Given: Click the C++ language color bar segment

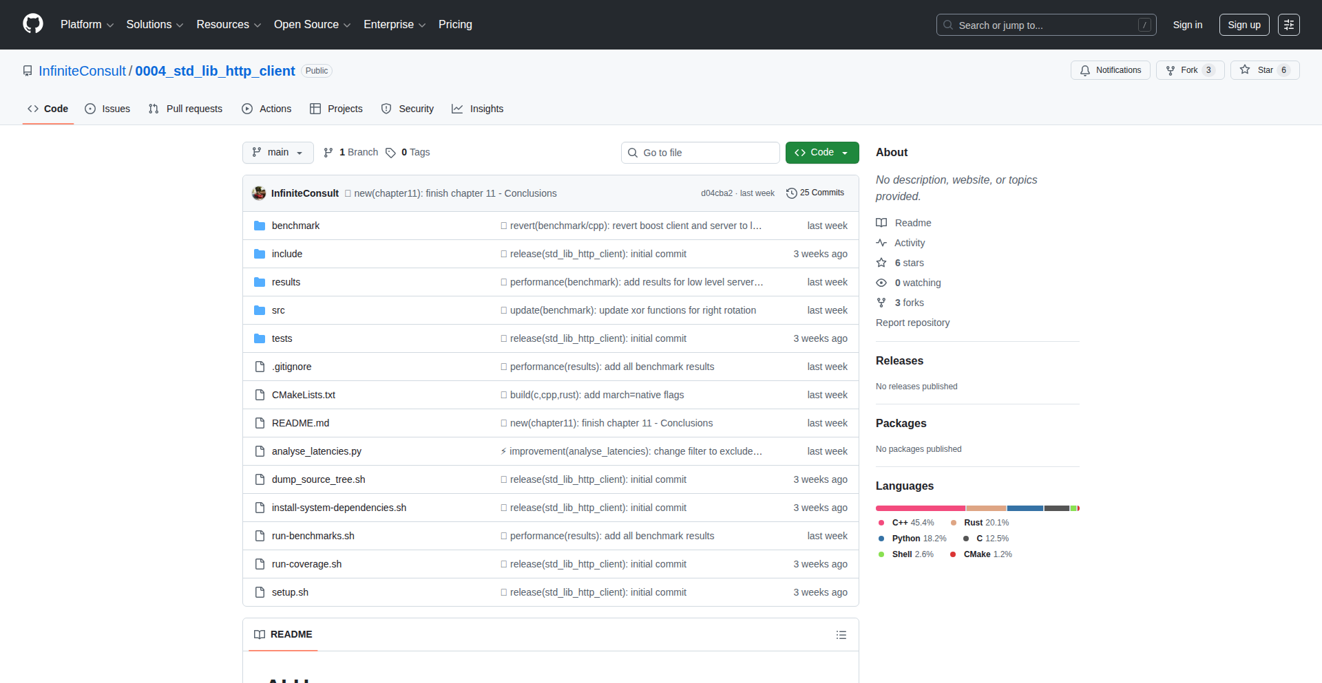Looking at the screenshot, I should (920, 508).
